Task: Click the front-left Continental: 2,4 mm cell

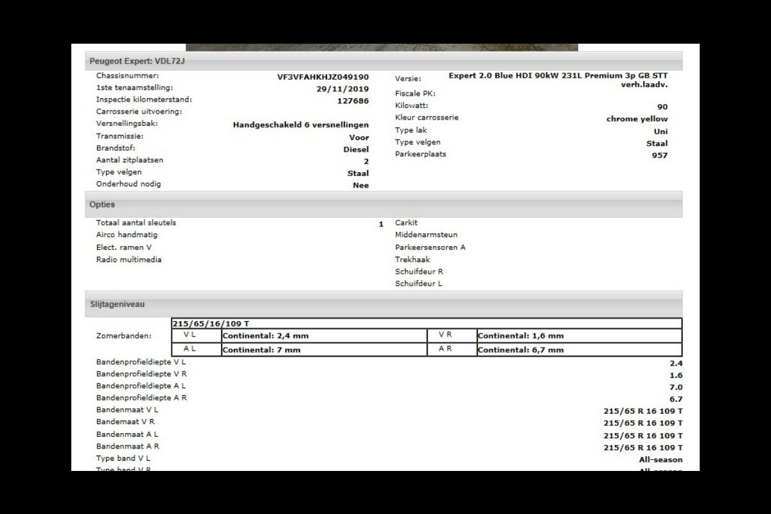Action: (261, 336)
